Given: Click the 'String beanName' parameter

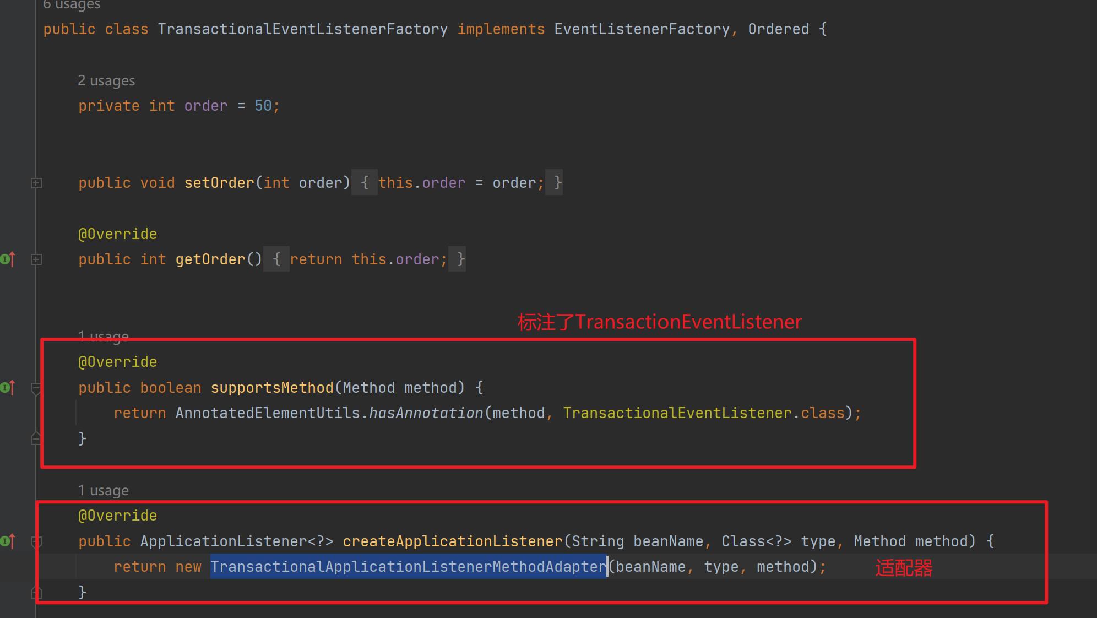Looking at the screenshot, I should pos(638,541).
